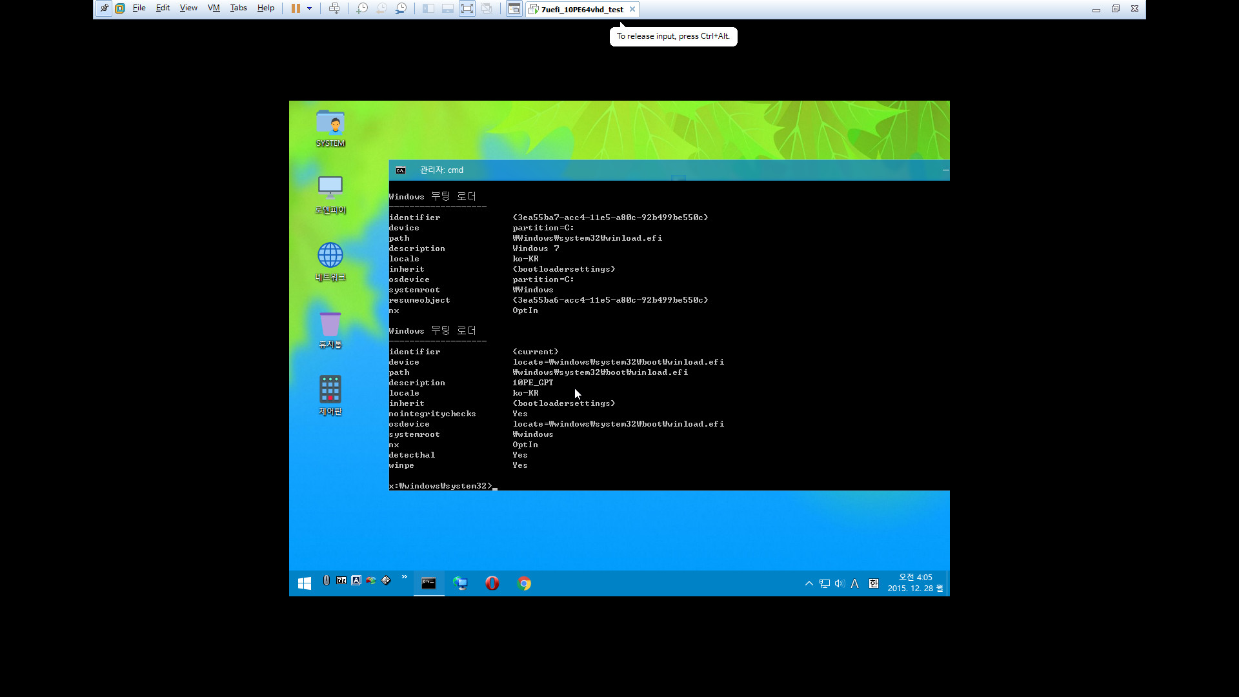Click the VMware Workstation logo icon
The image size is (1239, 697).
point(120,8)
